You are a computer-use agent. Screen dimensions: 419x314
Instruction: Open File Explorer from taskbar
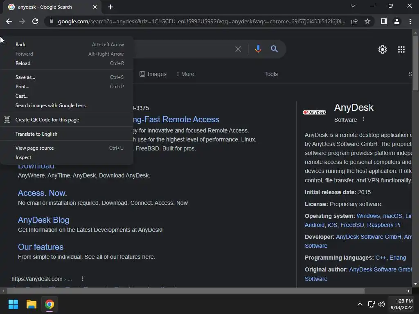(31, 304)
